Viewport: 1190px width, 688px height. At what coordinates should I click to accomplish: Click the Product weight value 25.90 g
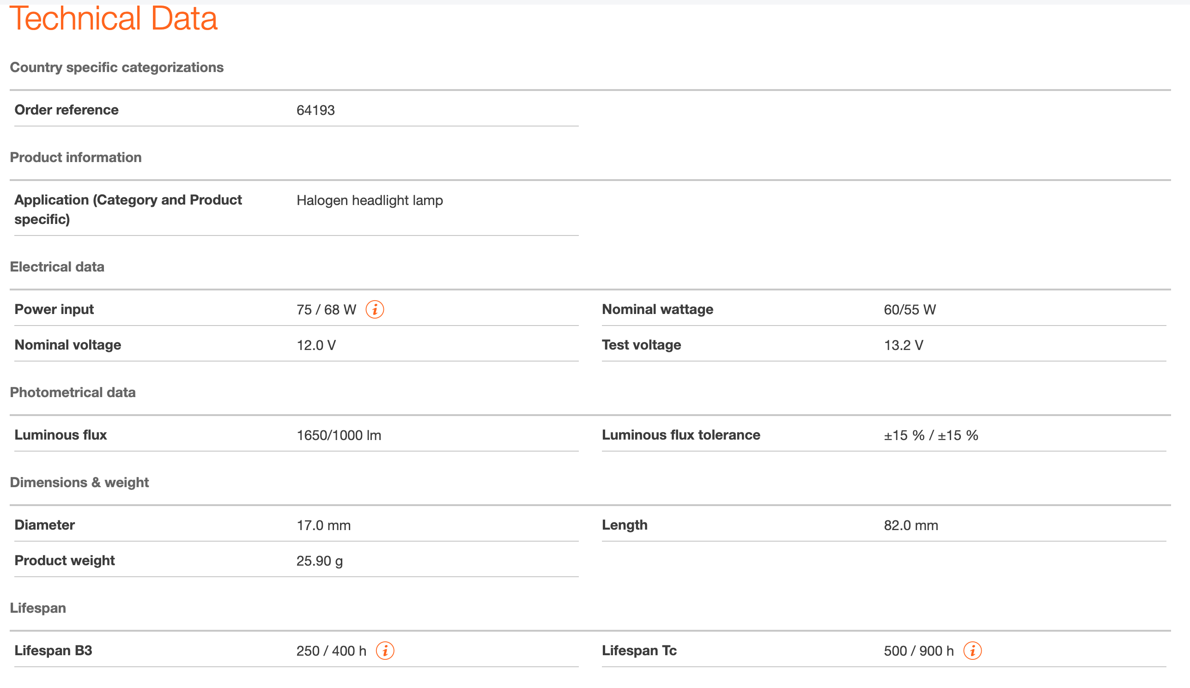tap(320, 561)
